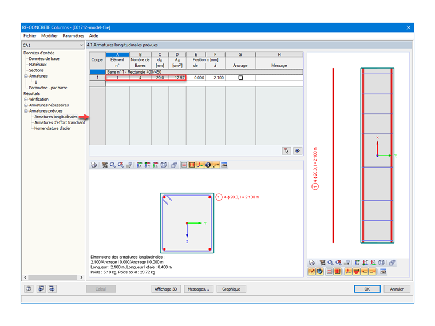Viewport: 435px width, 326px height.
Task: Click the view in X direction icon in the column view toolbar
Action: [357, 263]
